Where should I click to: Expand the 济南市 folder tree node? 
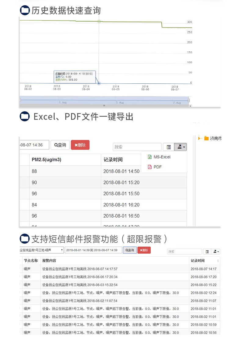click(x=200, y=138)
